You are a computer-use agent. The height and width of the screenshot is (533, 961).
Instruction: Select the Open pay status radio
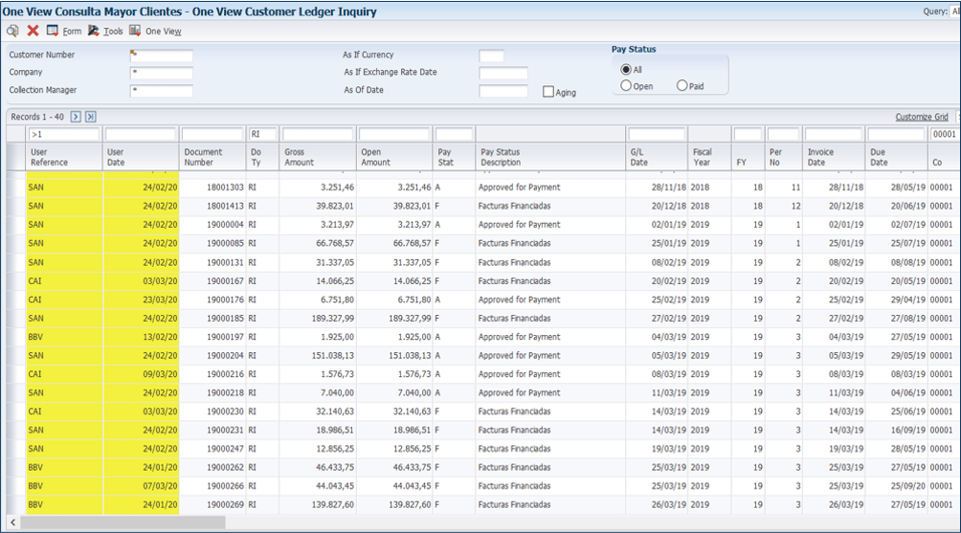point(626,86)
